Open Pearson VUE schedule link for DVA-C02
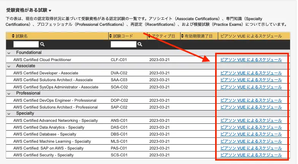 (251, 73)
